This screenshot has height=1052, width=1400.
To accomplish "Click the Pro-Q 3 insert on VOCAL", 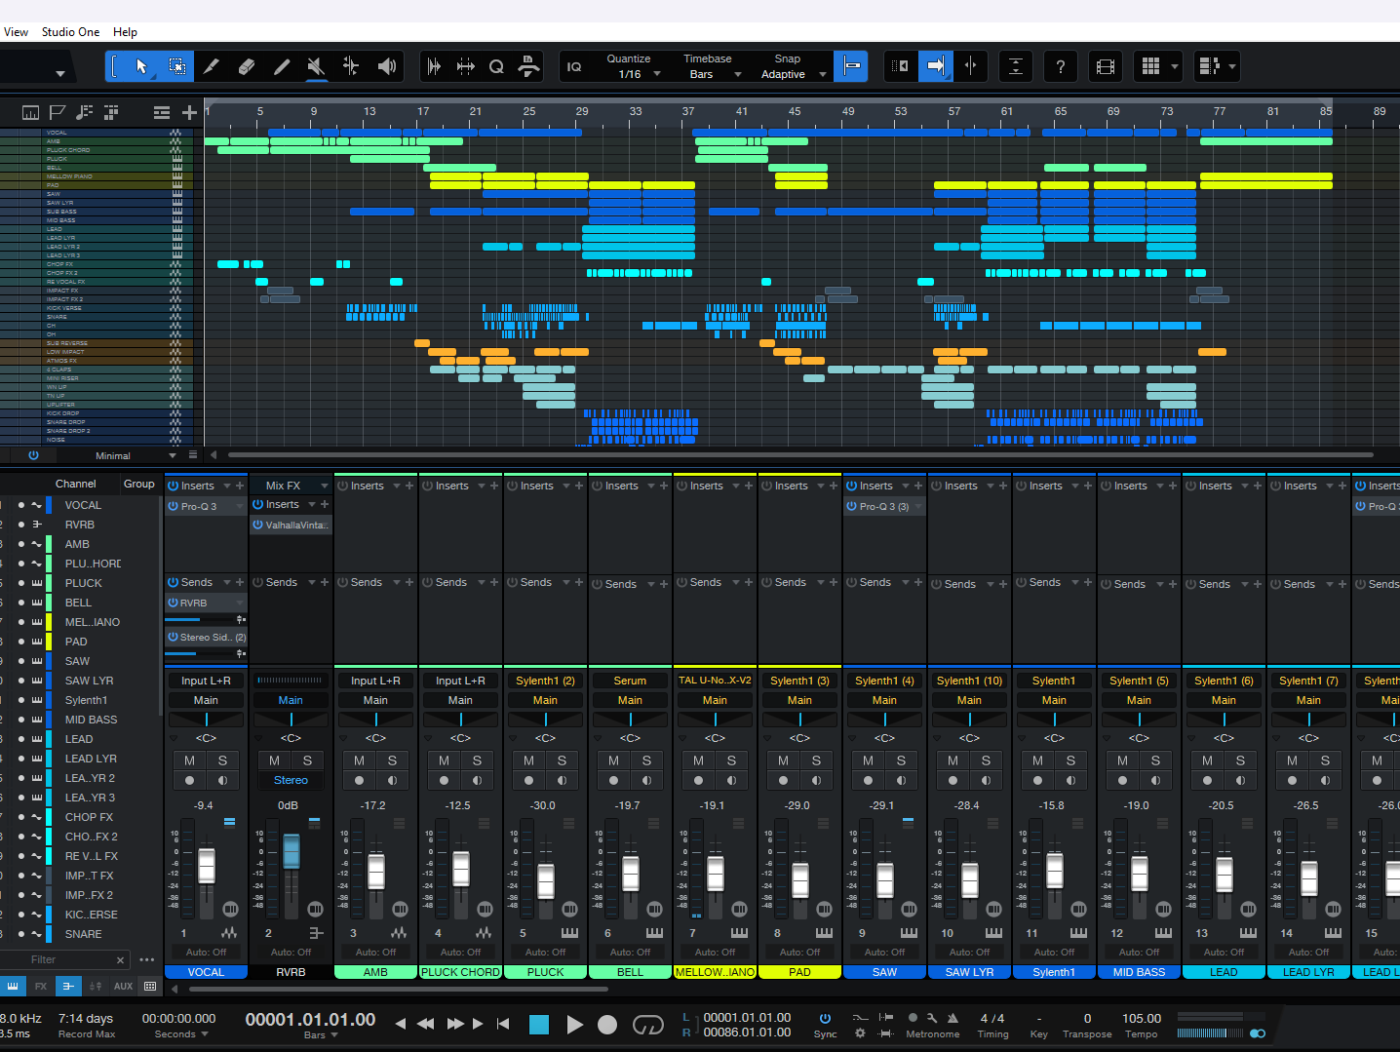I will pos(199,506).
